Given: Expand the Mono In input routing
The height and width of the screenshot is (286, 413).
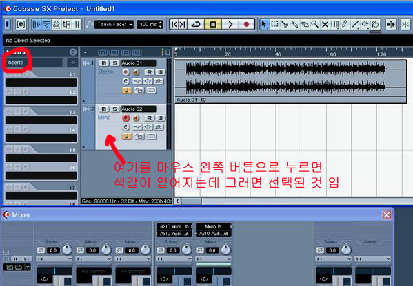Looking at the screenshot, I should pyautogui.click(x=214, y=226).
